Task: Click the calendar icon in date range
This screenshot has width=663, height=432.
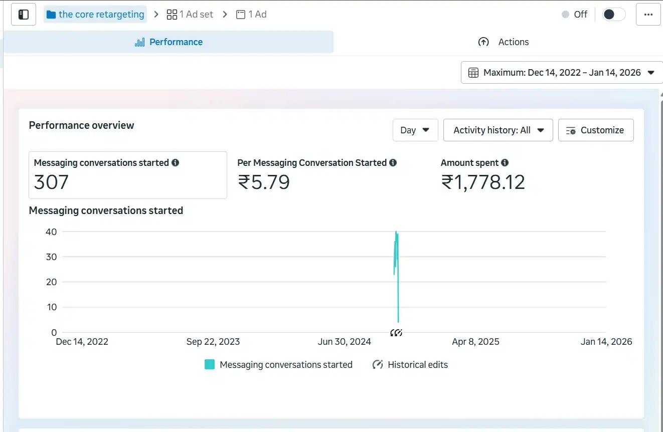Action: click(x=473, y=73)
